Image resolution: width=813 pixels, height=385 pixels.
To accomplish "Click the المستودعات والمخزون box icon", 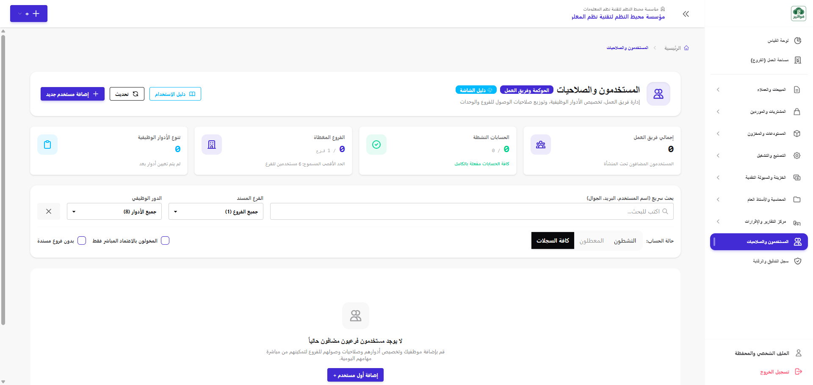I will (797, 134).
